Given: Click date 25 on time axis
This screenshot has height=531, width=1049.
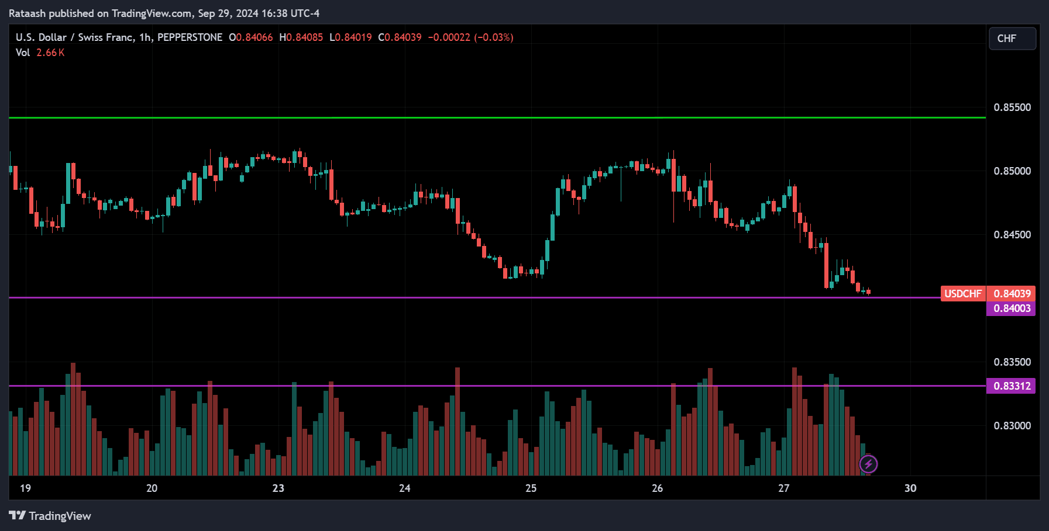Looking at the screenshot, I should tap(531, 488).
